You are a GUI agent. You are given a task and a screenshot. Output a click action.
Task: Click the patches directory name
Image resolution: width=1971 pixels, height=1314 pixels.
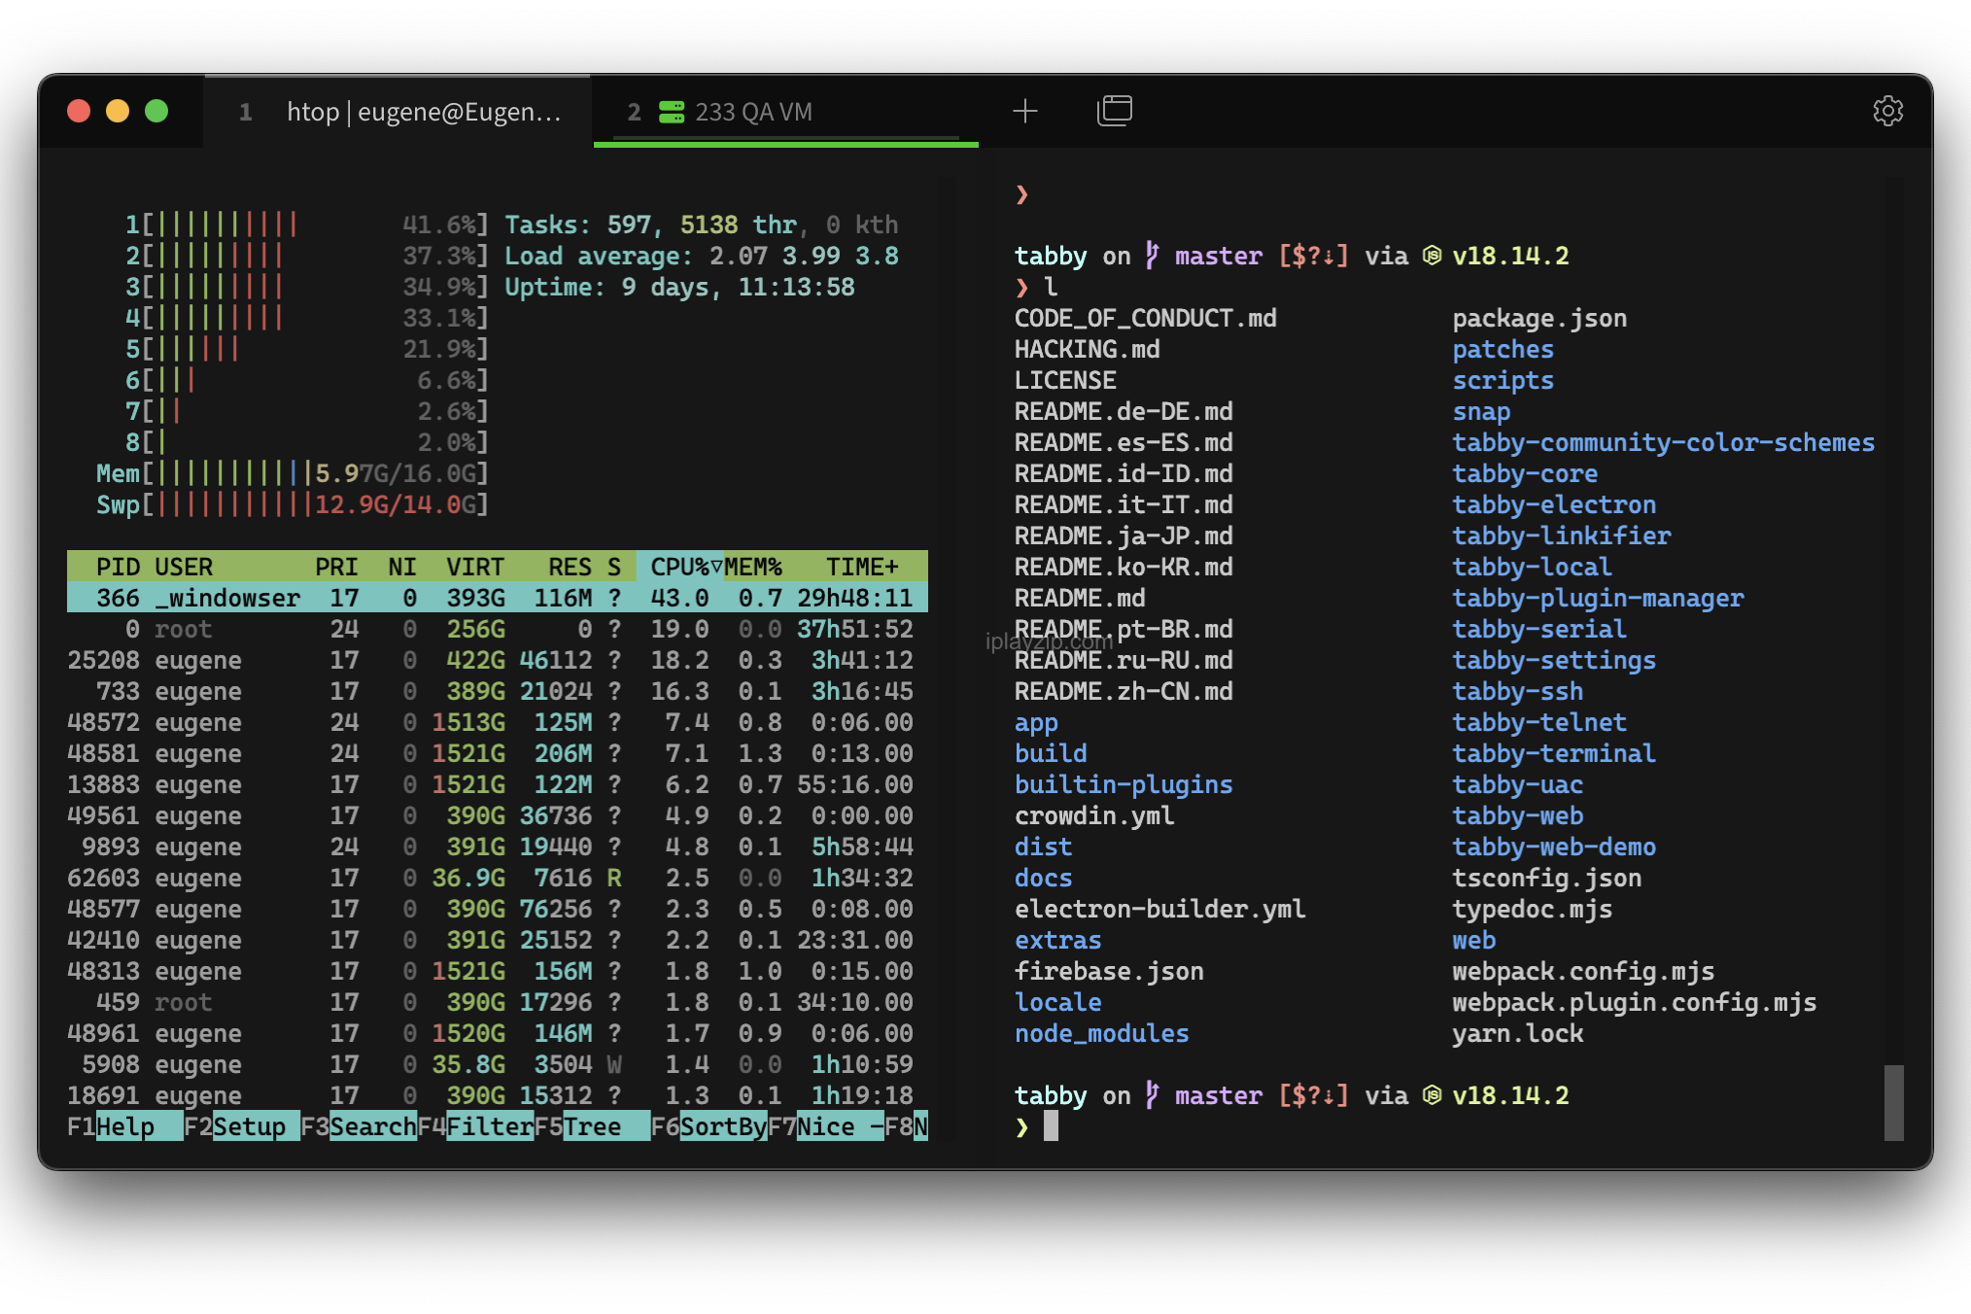point(1503,349)
